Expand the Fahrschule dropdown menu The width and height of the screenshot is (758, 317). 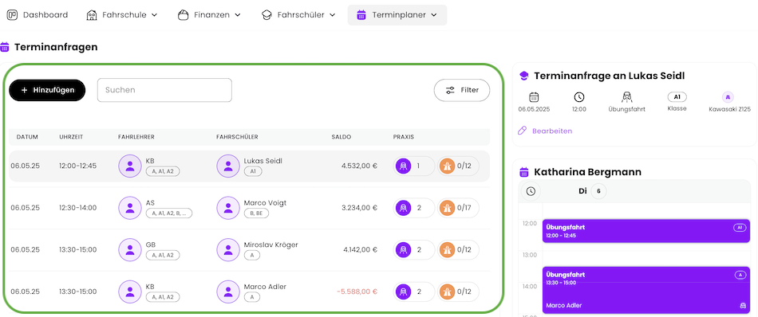(x=122, y=15)
